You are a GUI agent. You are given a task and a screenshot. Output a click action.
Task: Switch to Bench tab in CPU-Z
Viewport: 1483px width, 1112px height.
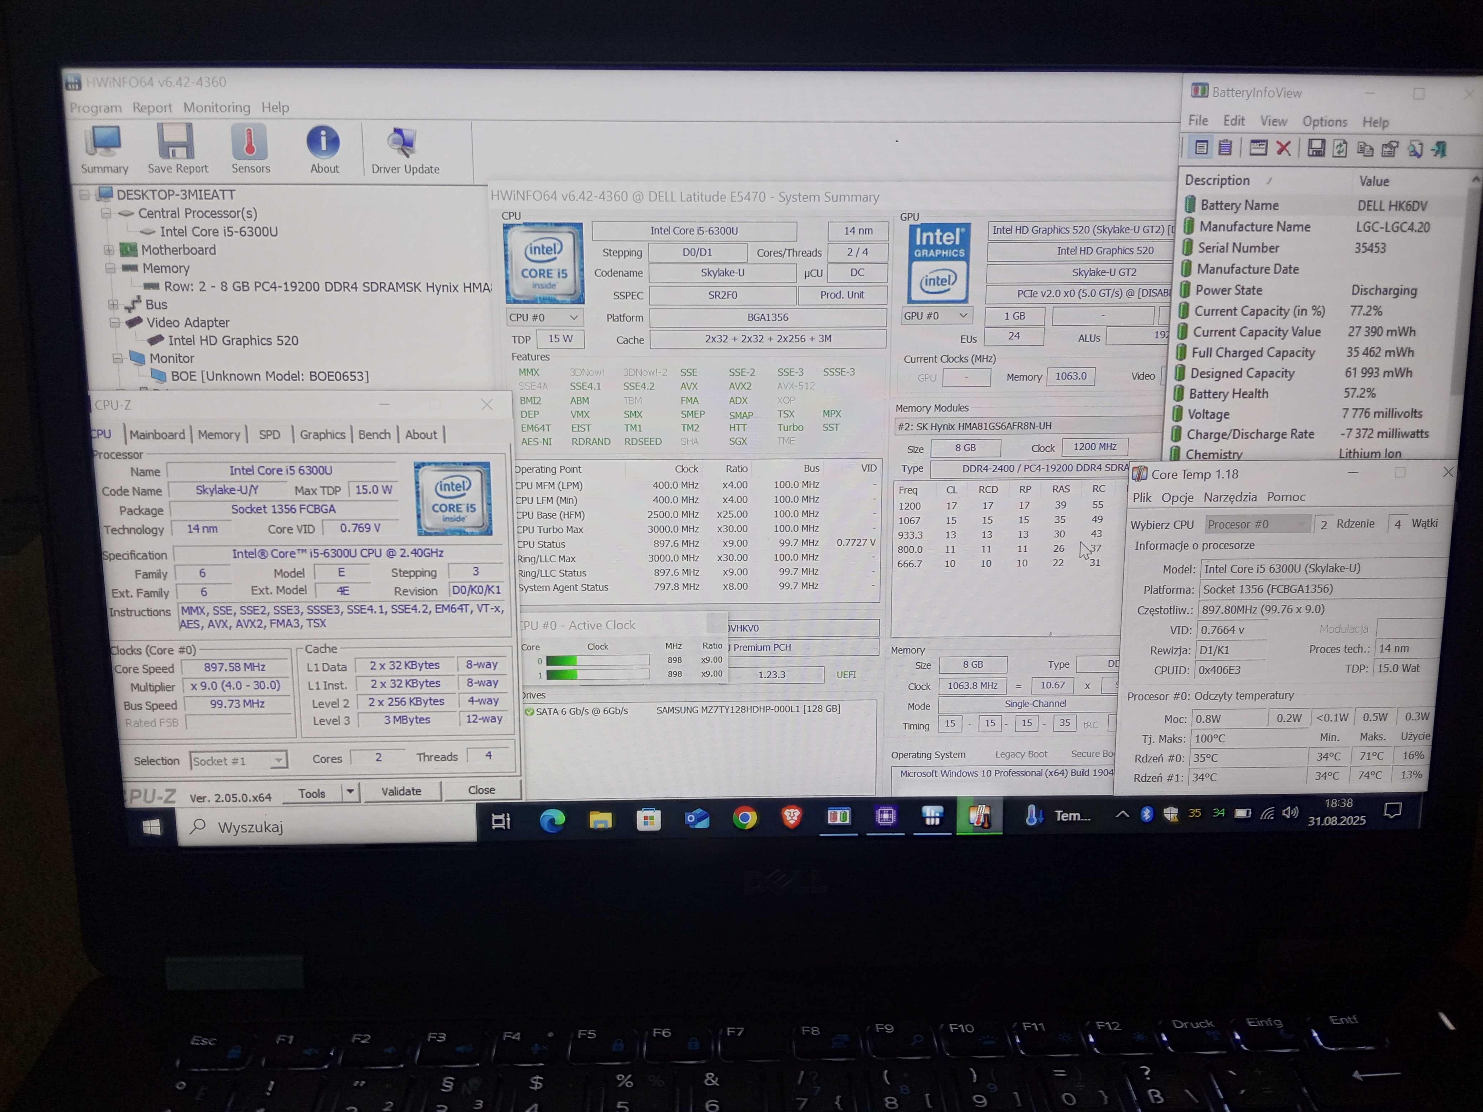pyautogui.click(x=374, y=434)
